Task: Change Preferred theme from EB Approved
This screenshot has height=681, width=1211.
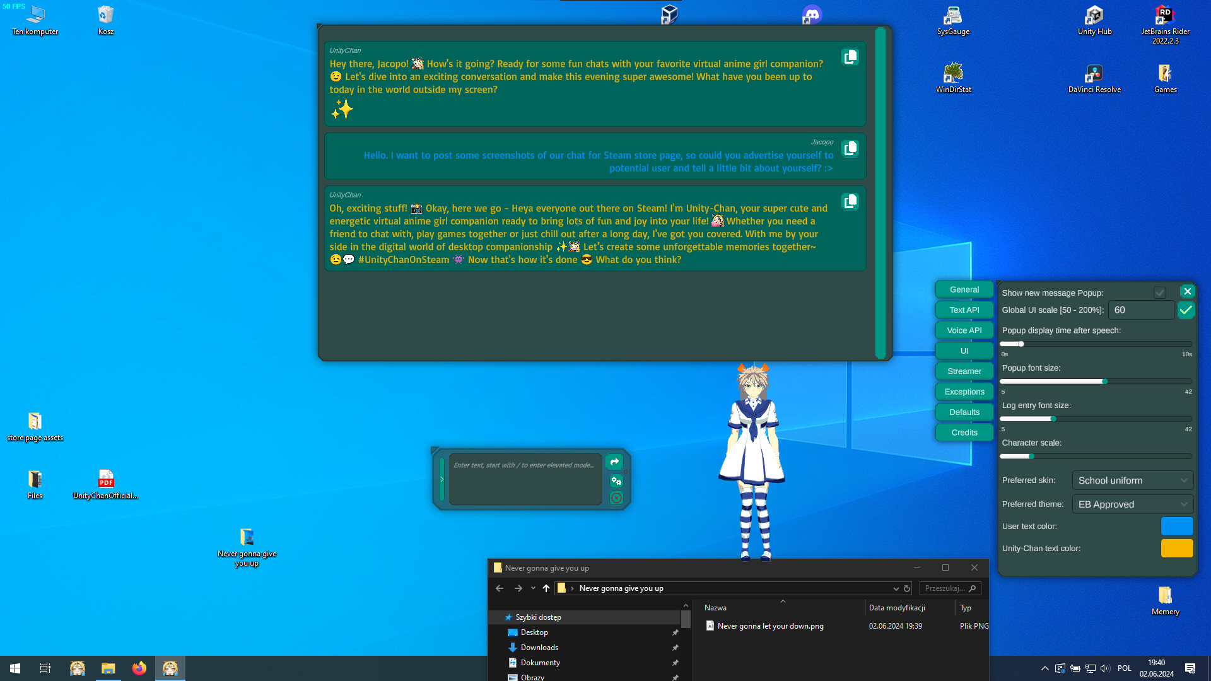Action: pos(1132,504)
